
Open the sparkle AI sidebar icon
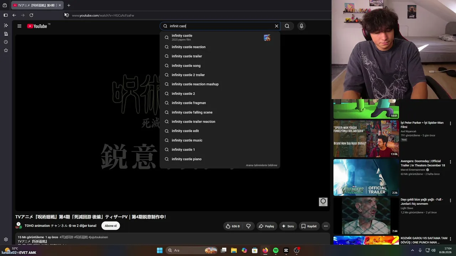point(6,26)
